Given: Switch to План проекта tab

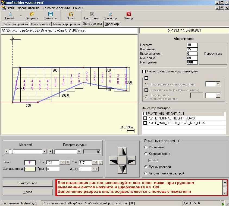Looking at the screenshot, I should click(x=40, y=24).
